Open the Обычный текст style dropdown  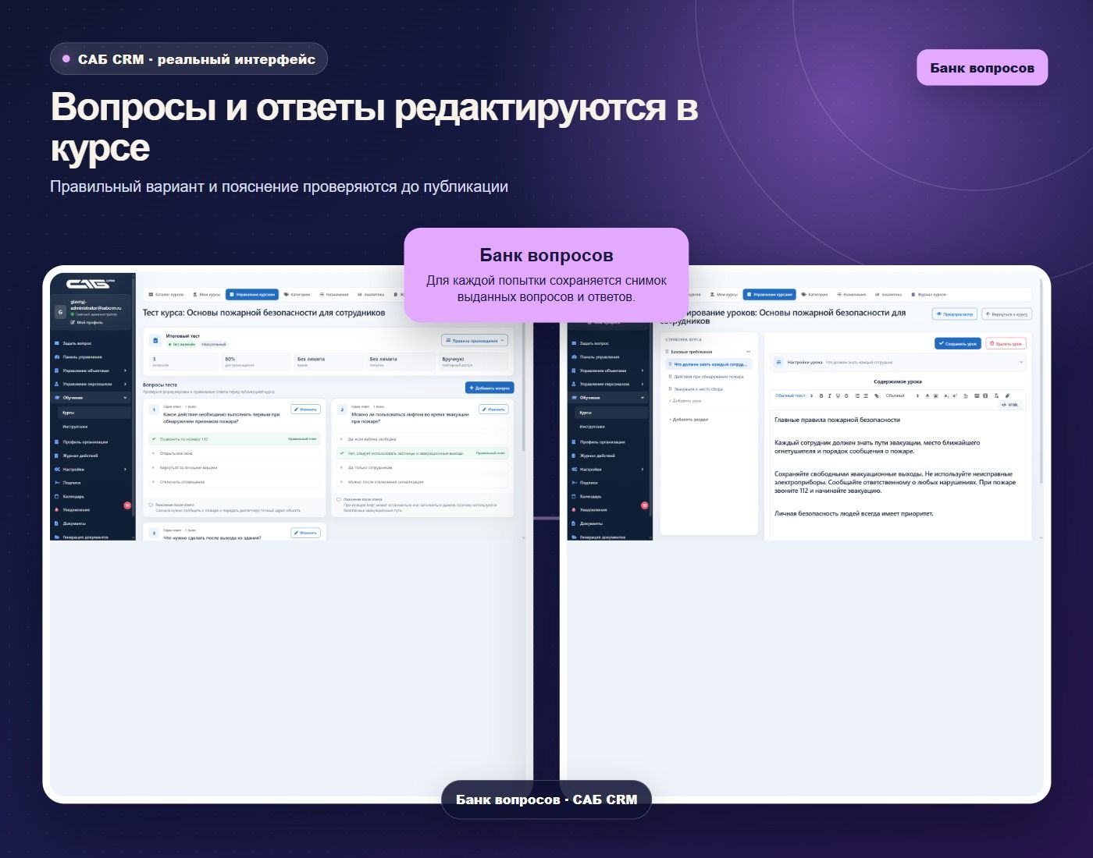[793, 395]
